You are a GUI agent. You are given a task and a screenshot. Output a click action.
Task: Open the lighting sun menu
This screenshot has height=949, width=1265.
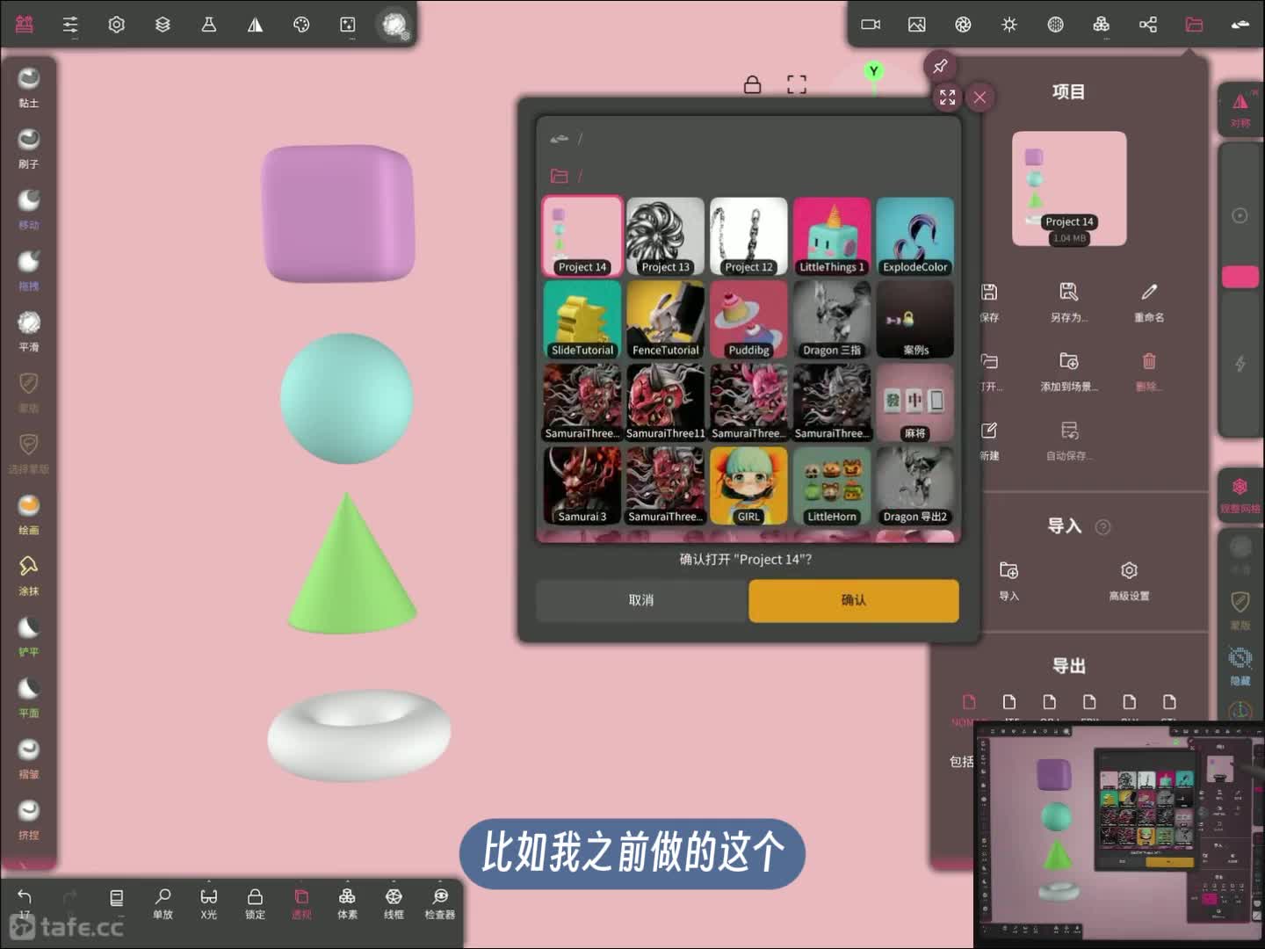point(1009,25)
